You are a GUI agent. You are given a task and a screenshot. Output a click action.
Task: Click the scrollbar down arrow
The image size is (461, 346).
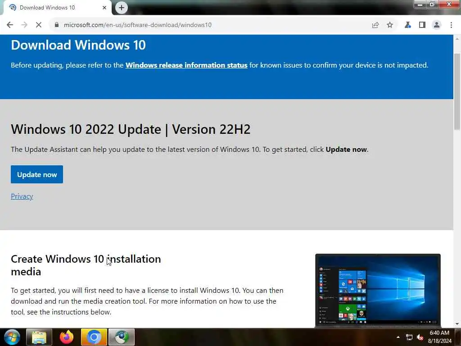click(x=457, y=324)
